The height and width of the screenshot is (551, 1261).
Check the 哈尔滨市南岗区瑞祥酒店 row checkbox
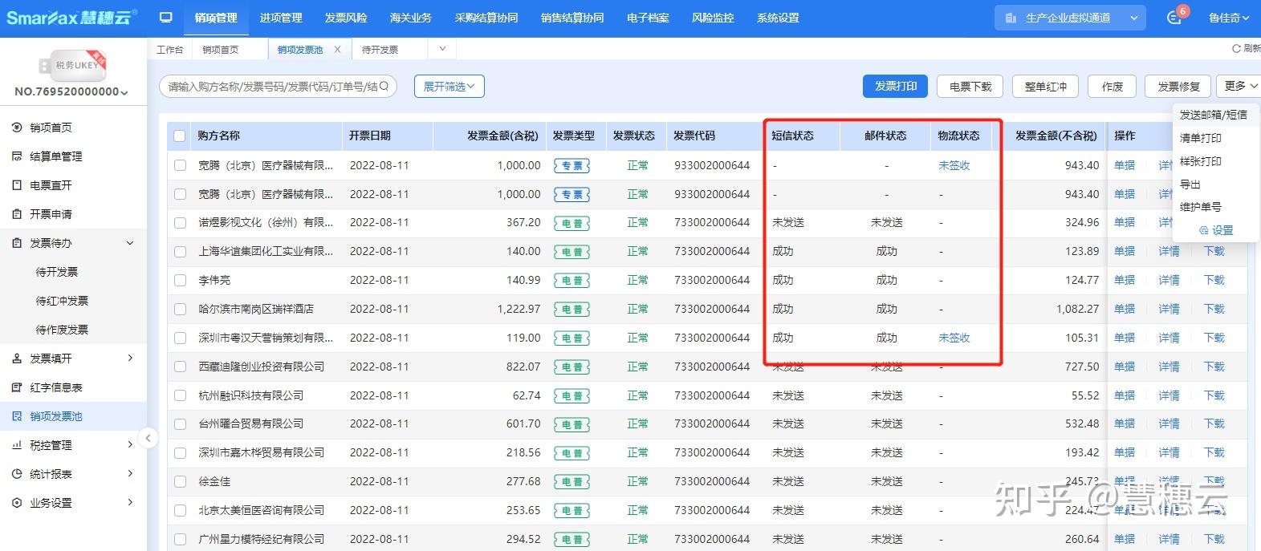[x=180, y=310]
